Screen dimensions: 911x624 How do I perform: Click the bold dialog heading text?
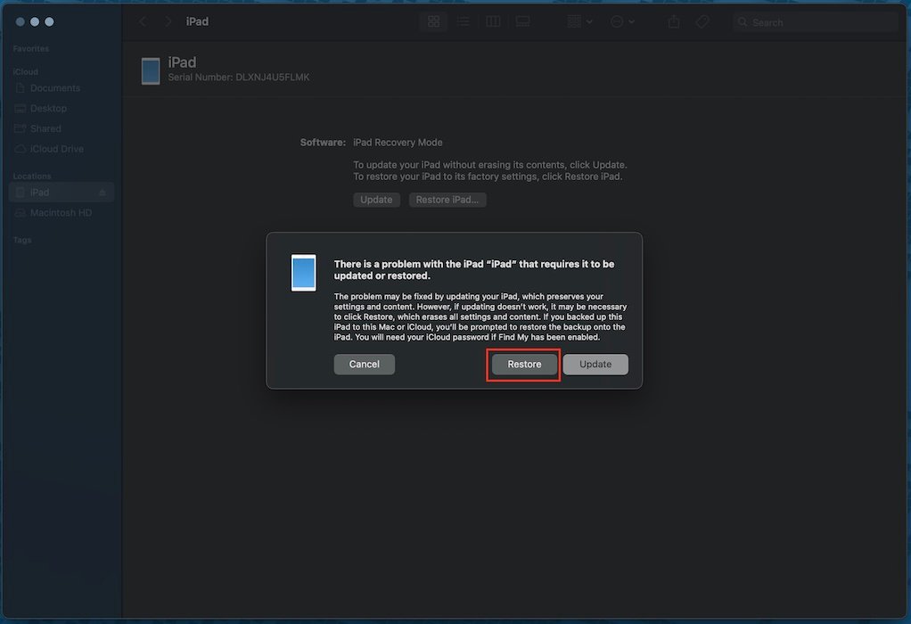(474, 269)
